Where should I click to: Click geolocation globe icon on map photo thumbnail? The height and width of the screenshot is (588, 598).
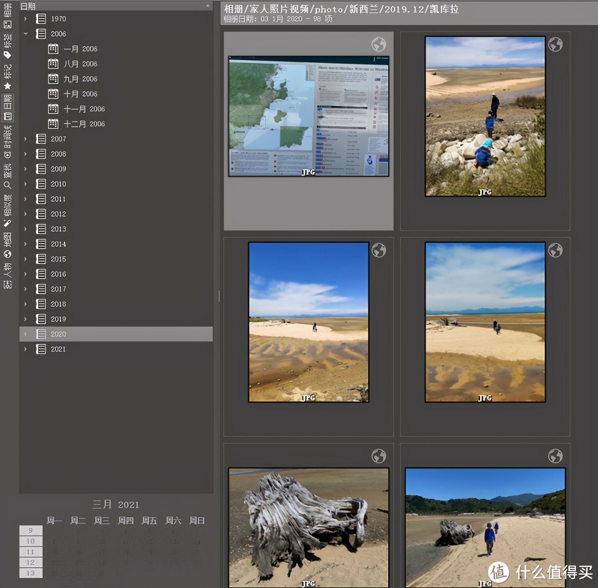pyautogui.click(x=379, y=44)
